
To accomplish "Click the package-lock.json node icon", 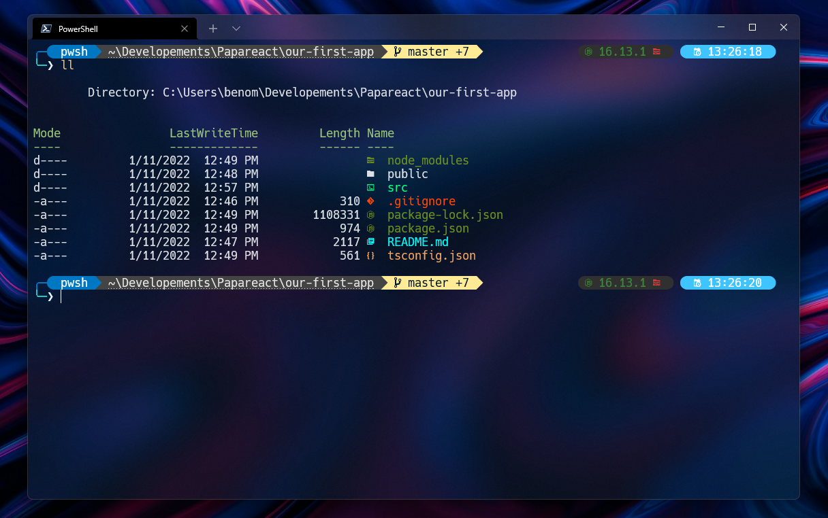I will tap(370, 215).
